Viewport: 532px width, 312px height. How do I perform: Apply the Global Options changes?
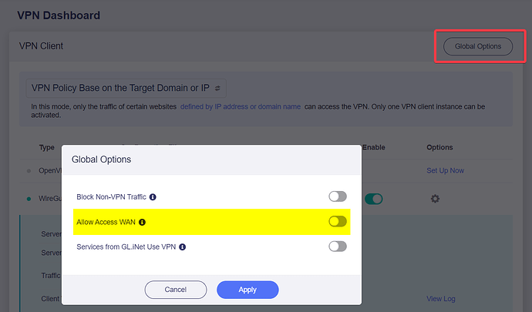pyautogui.click(x=247, y=290)
